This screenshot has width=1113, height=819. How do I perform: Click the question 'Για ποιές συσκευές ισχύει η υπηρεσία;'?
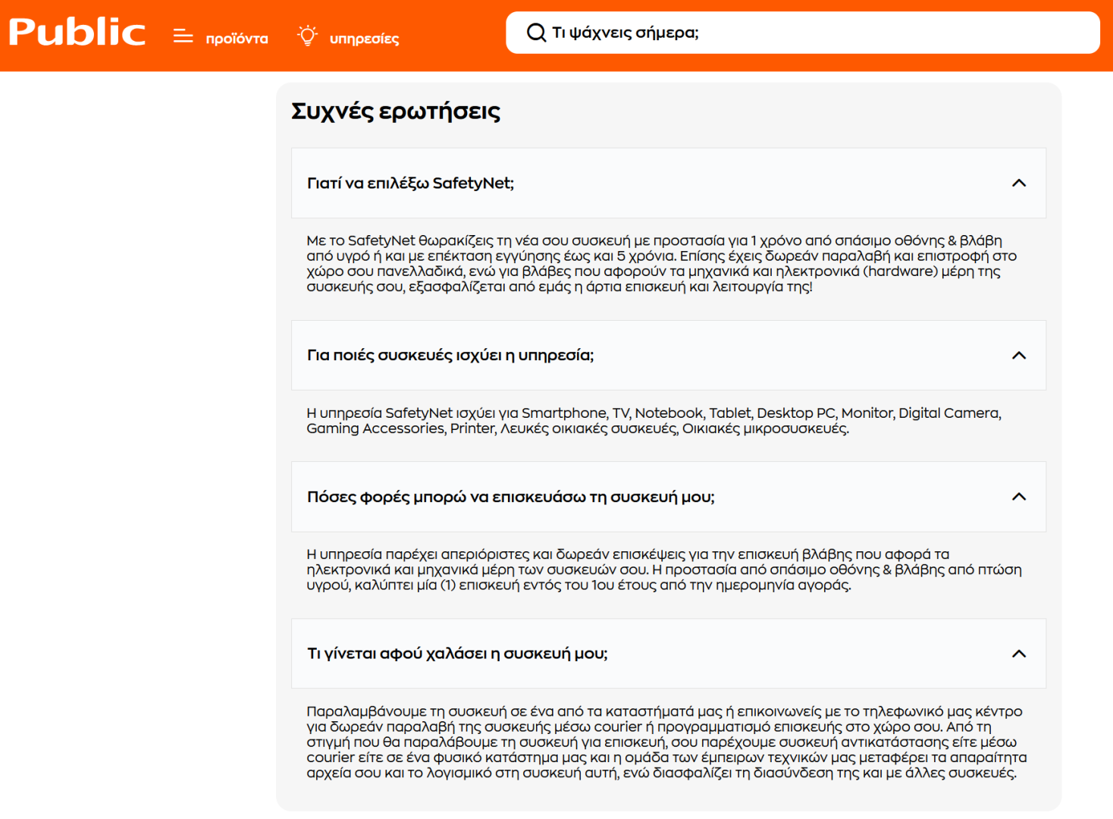pos(450,355)
